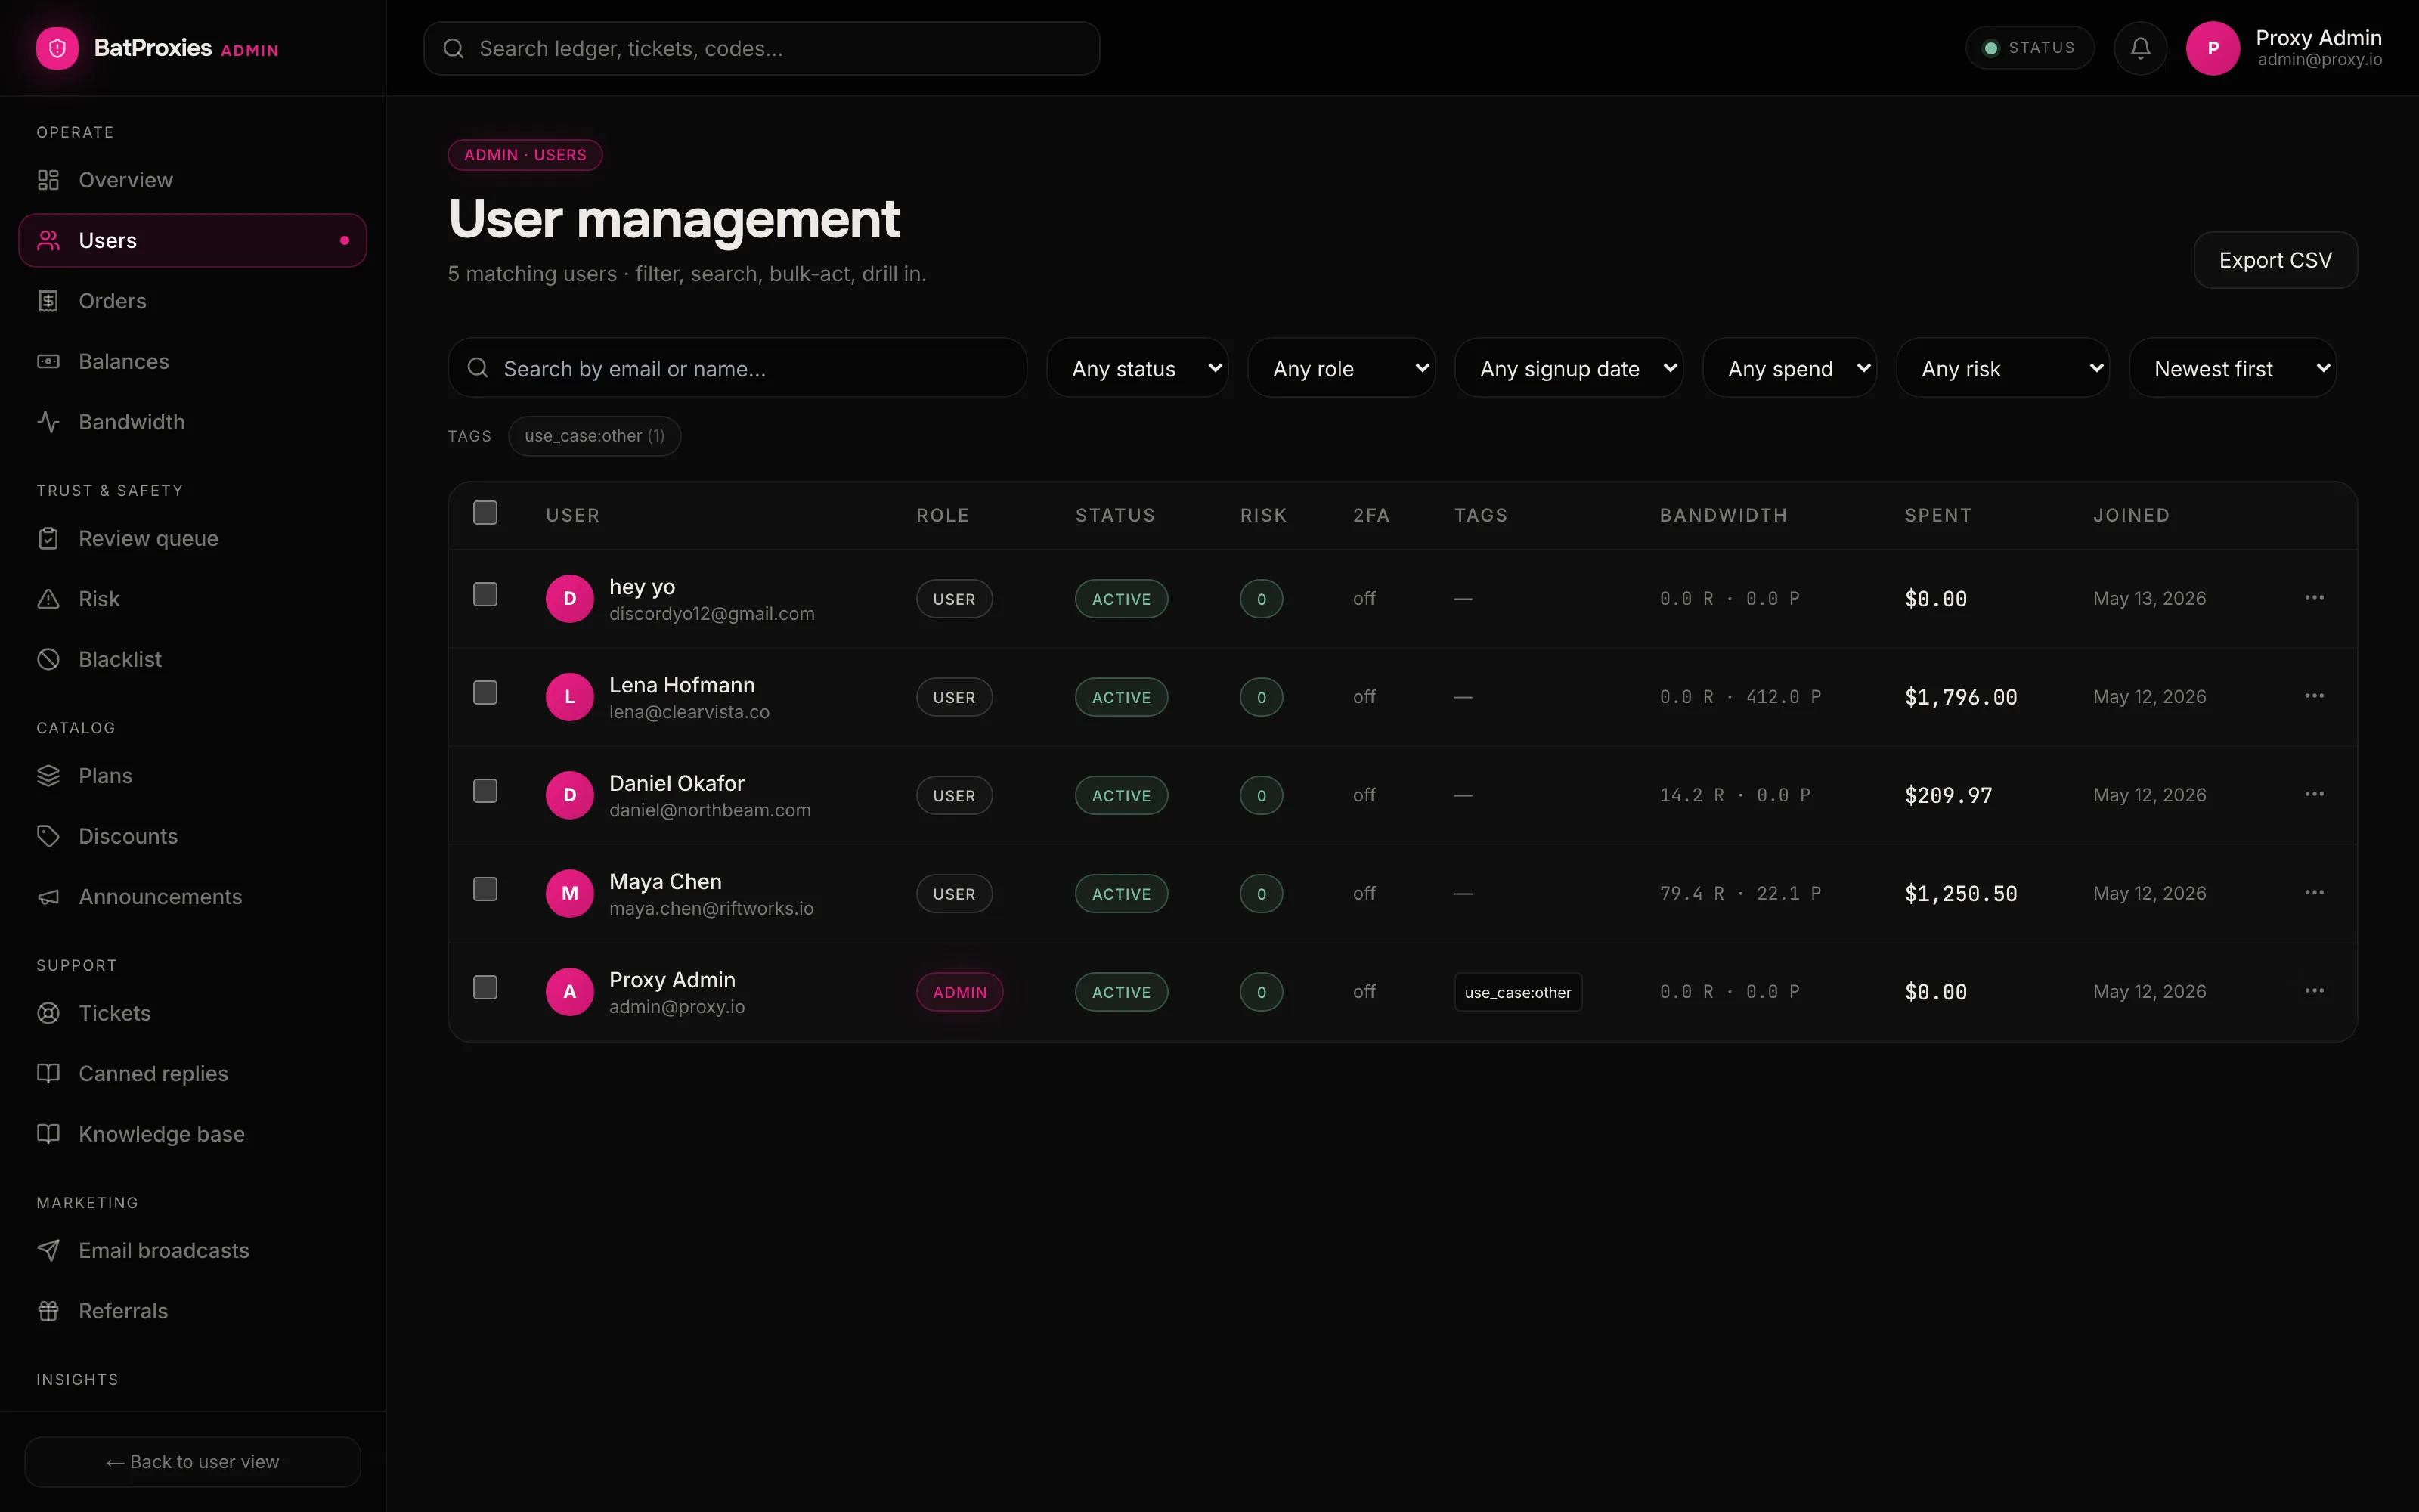
Task: Open the Orders sidebar item
Action: (192, 301)
